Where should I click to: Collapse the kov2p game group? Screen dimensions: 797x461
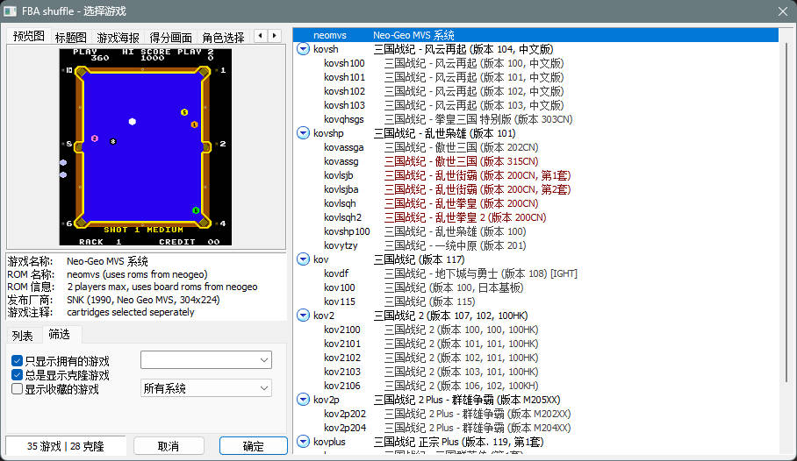(x=303, y=400)
